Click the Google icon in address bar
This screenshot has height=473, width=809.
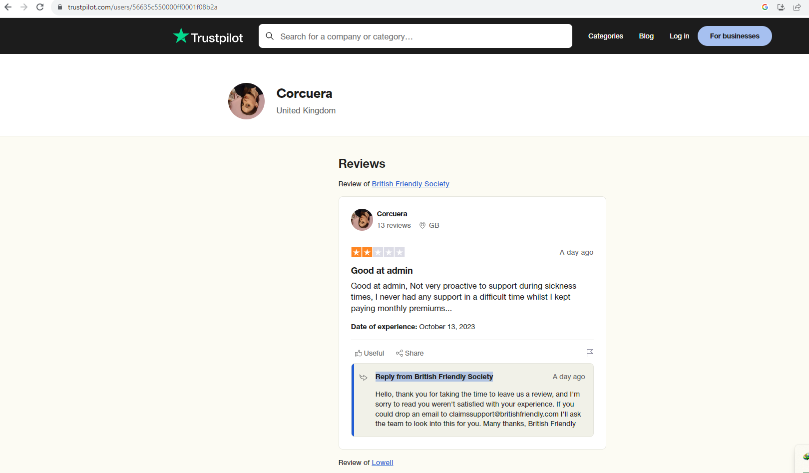tap(765, 7)
